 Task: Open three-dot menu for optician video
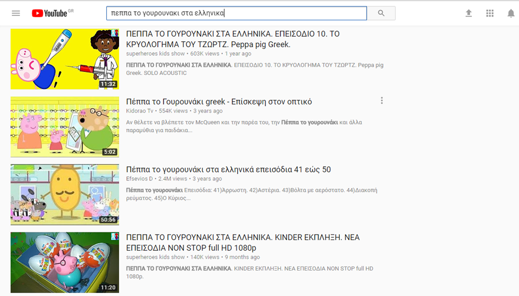coord(382,101)
